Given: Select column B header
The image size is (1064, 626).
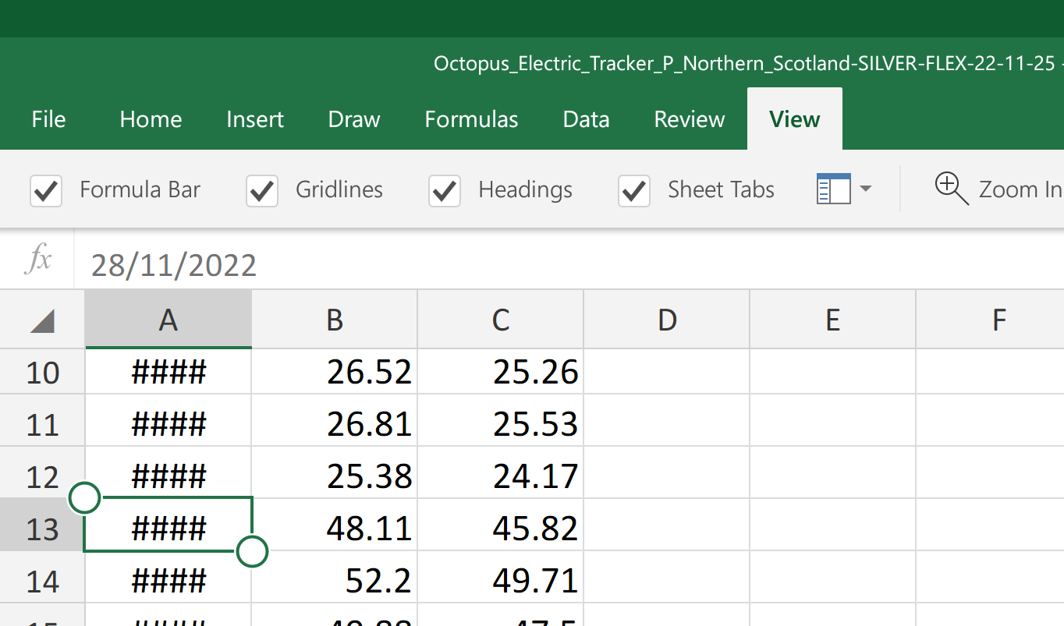Looking at the screenshot, I should (335, 320).
